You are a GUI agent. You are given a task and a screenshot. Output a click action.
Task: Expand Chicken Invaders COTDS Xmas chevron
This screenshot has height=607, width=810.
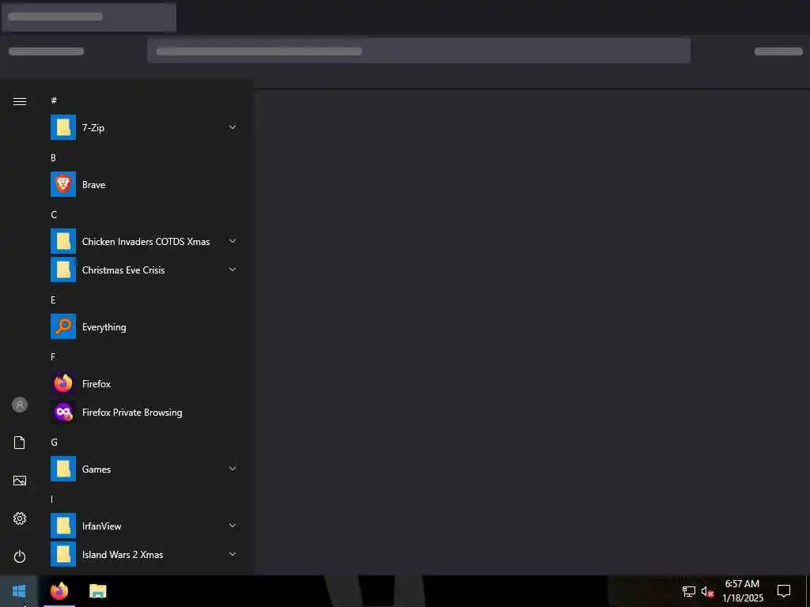click(233, 241)
